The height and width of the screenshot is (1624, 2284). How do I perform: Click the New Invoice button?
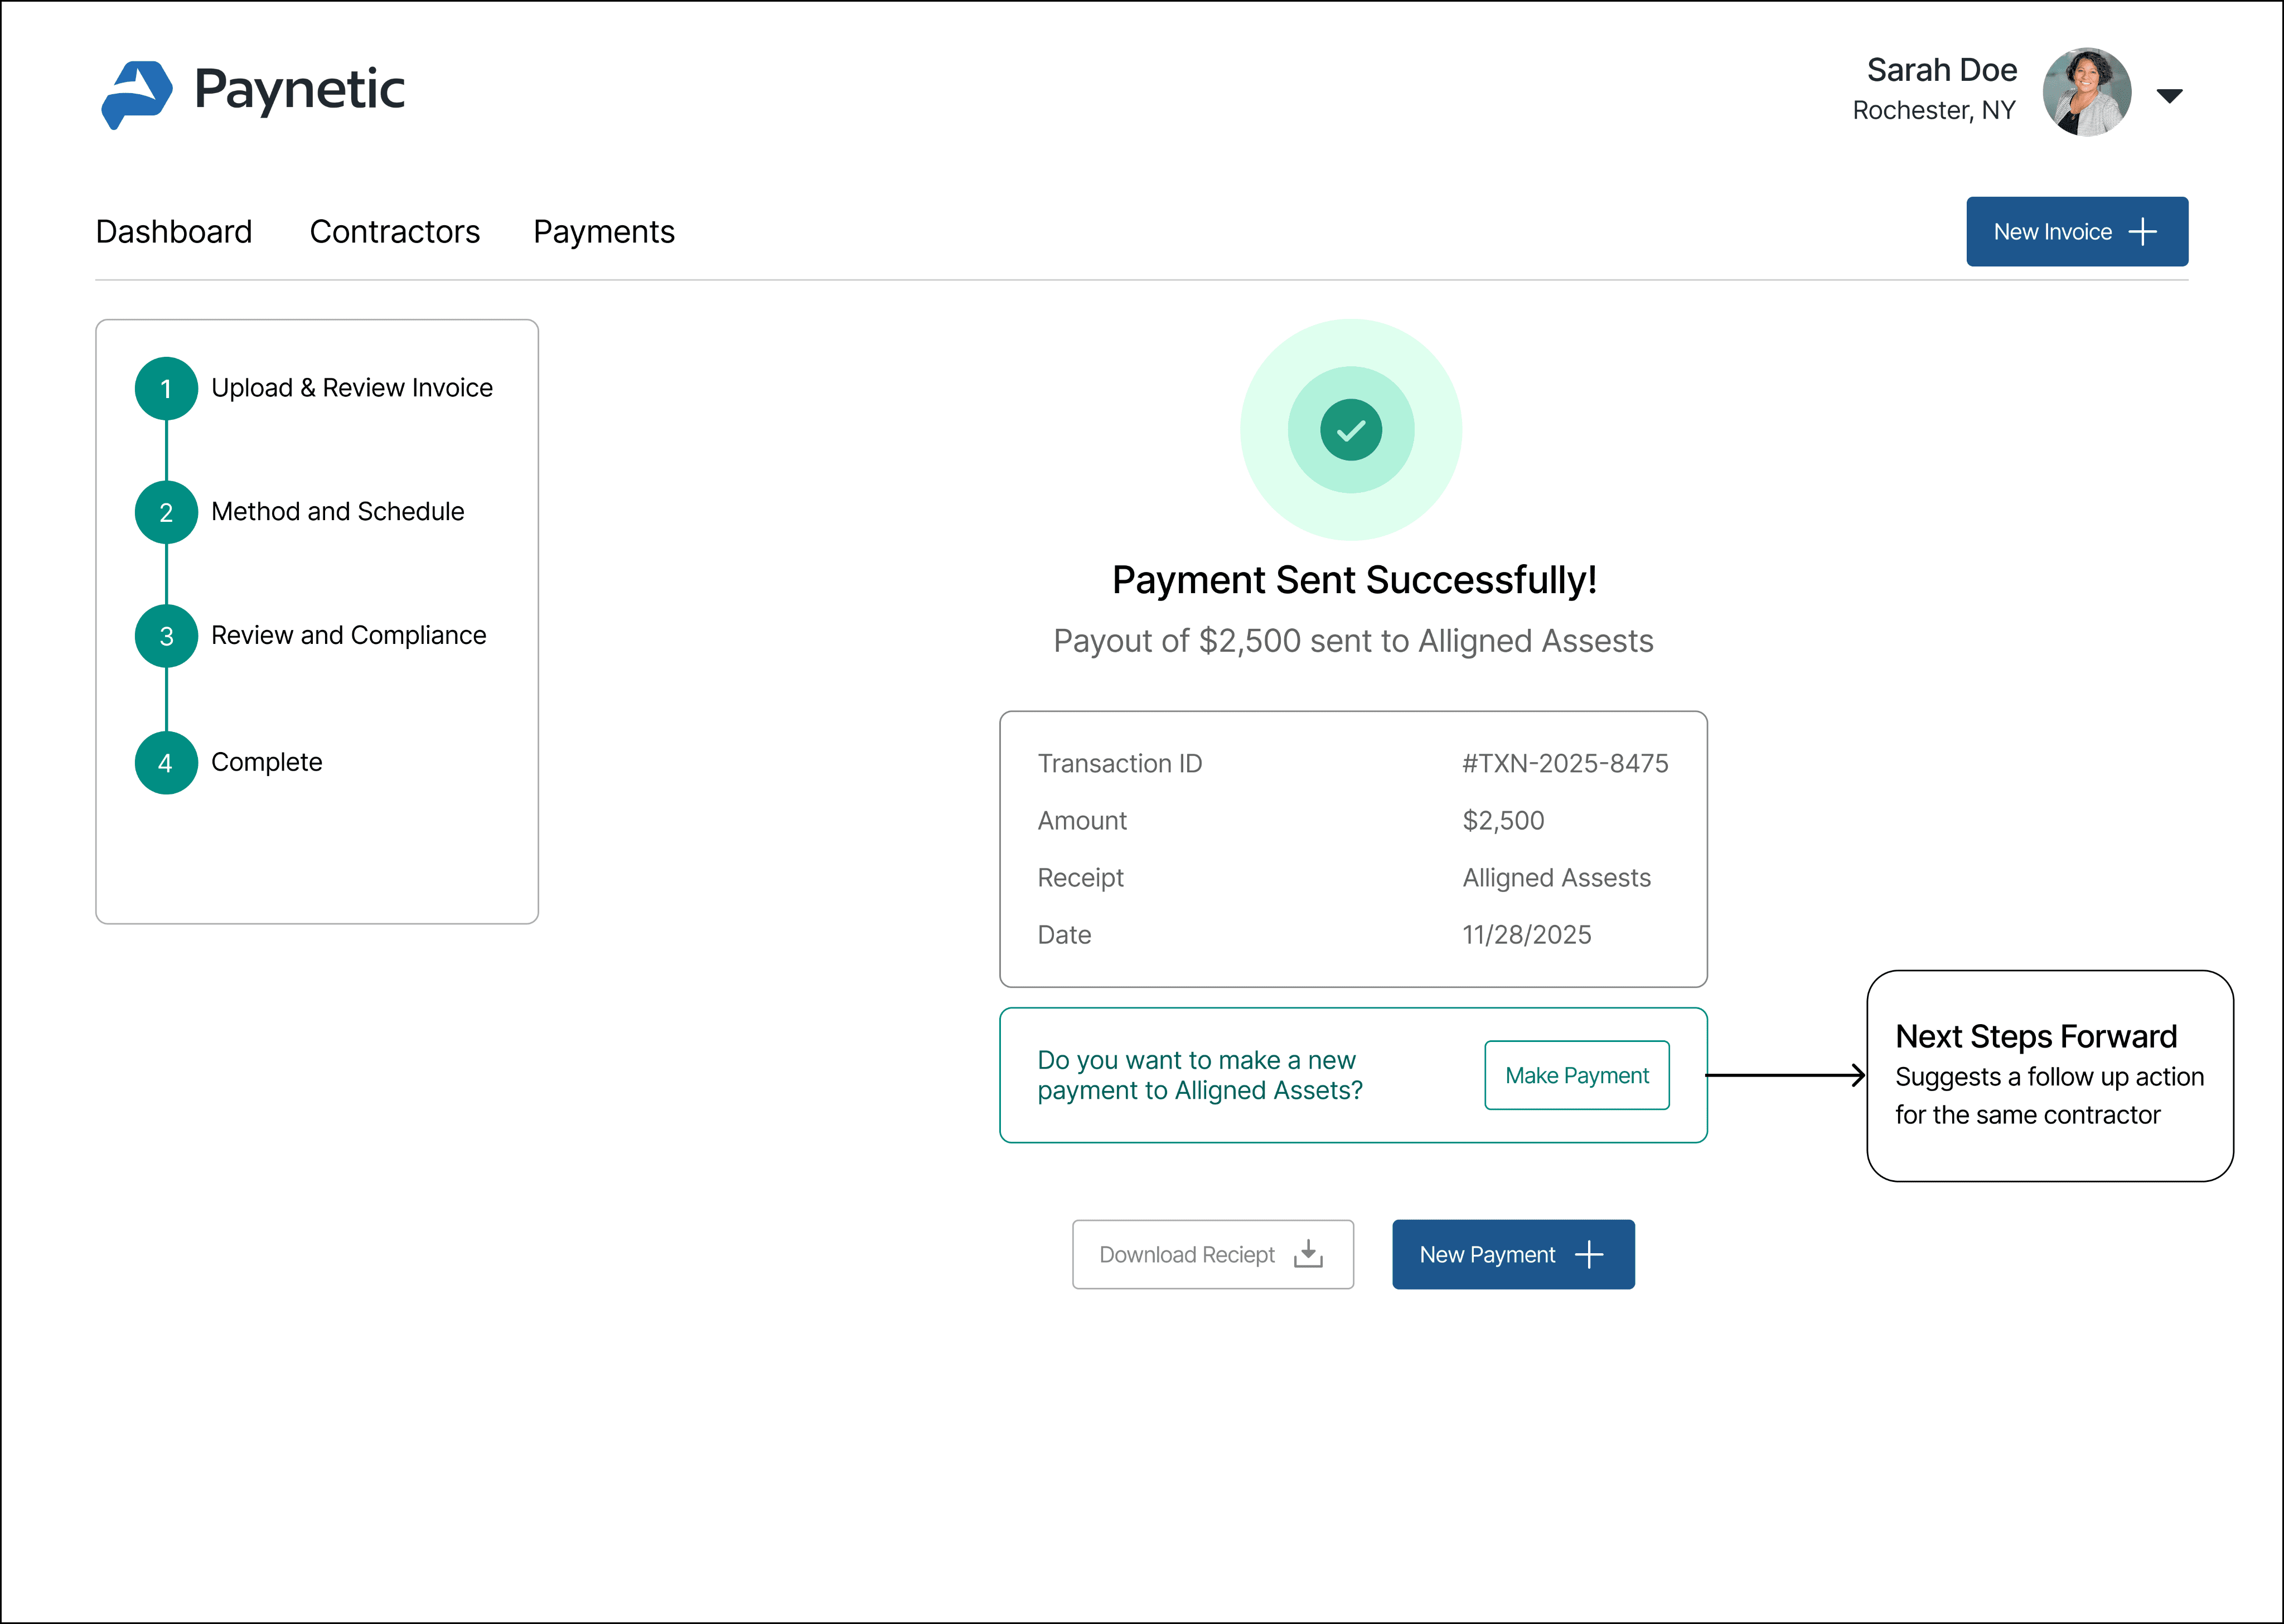pos(2076,232)
